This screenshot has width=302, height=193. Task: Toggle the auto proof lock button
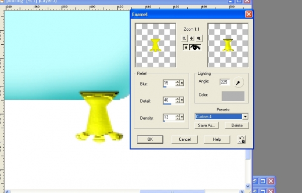tap(186, 47)
